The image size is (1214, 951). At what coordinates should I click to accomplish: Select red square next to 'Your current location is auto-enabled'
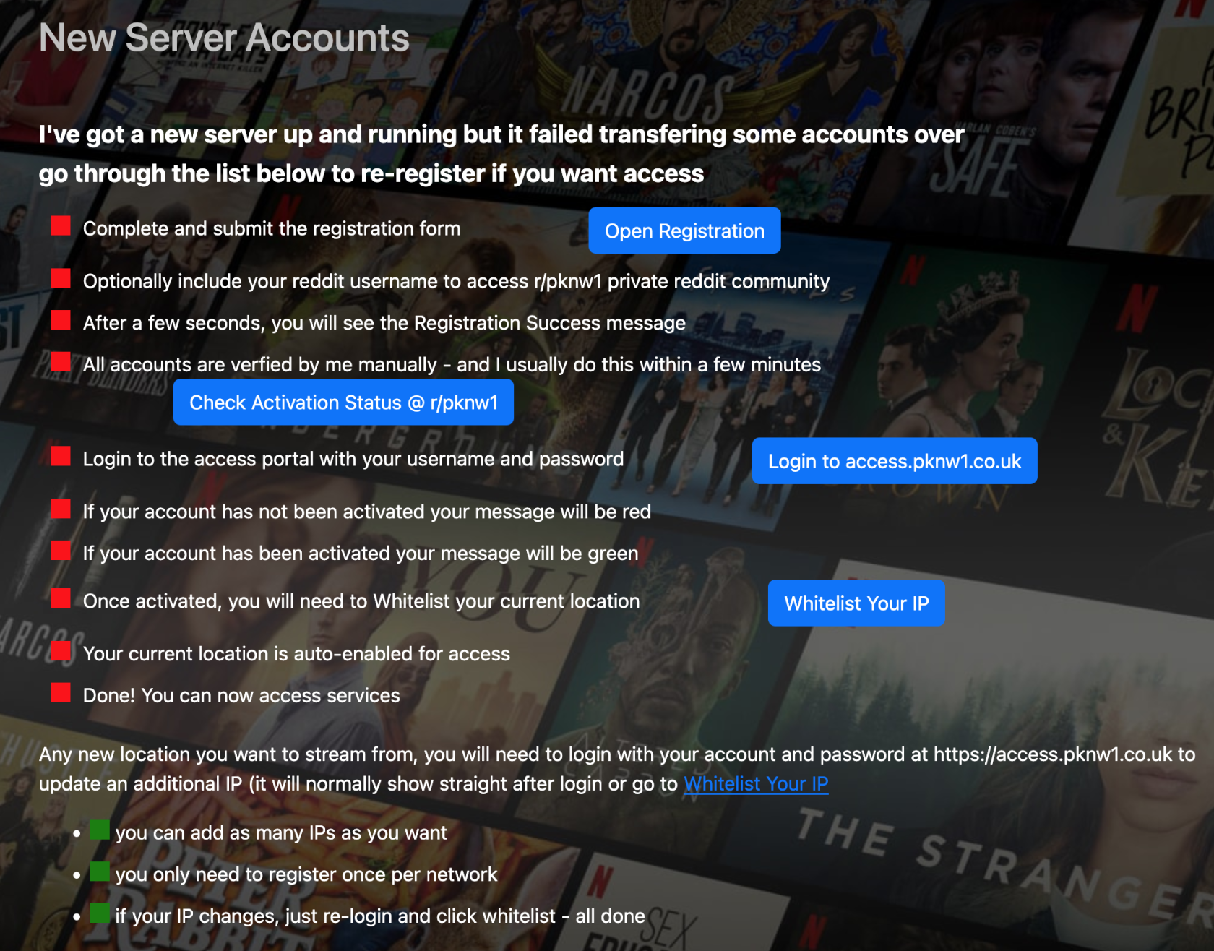61,651
